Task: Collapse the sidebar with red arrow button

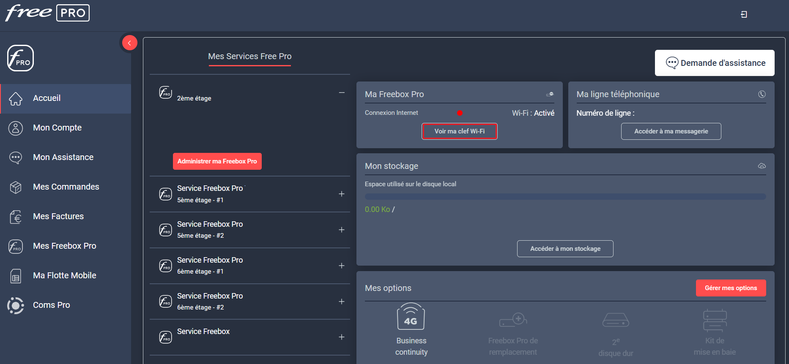Action: (x=129, y=43)
